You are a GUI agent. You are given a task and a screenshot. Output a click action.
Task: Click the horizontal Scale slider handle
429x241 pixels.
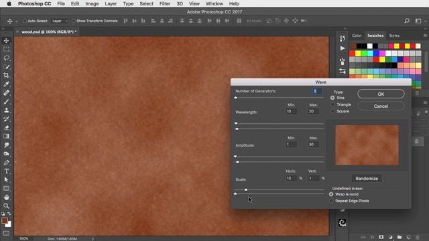point(246,189)
